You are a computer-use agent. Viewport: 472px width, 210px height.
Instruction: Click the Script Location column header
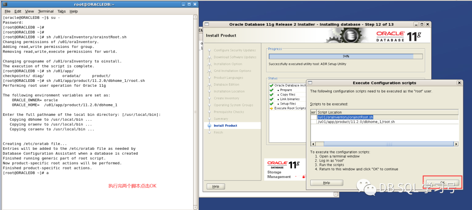[387, 112]
